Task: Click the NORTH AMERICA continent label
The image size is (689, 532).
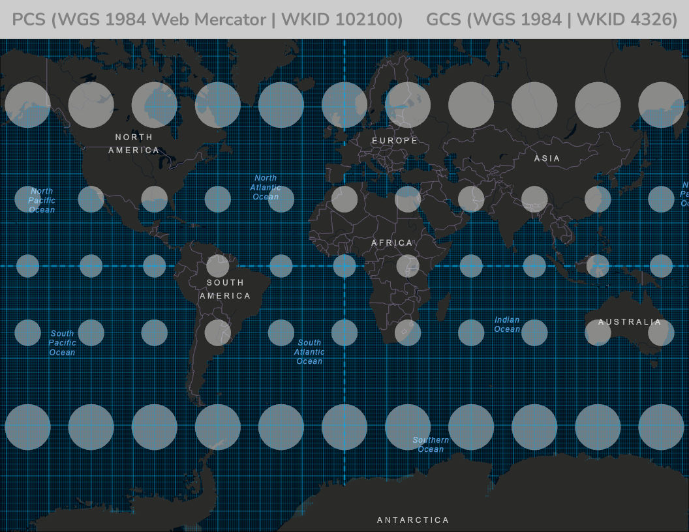Action: (134, 143)
